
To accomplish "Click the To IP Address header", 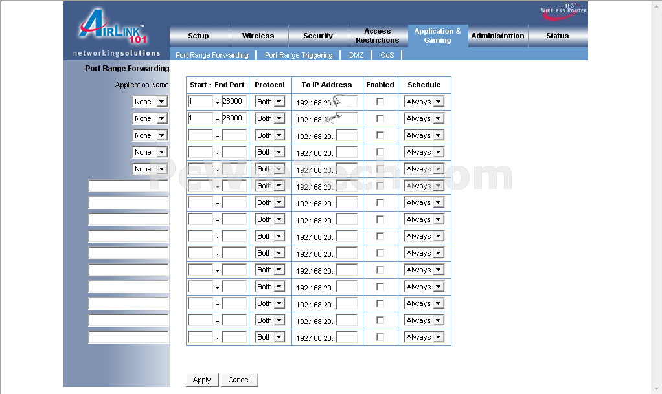I will (326, 85).
